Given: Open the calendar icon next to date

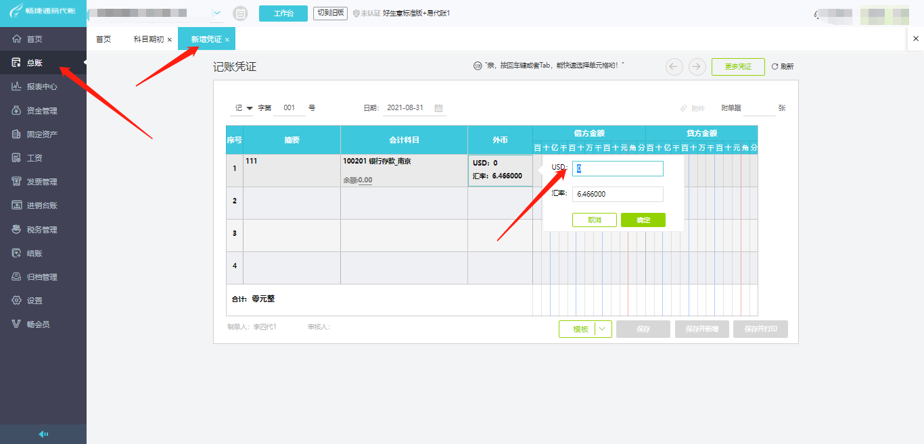Looking at the screenshot, I should point(438,108).
